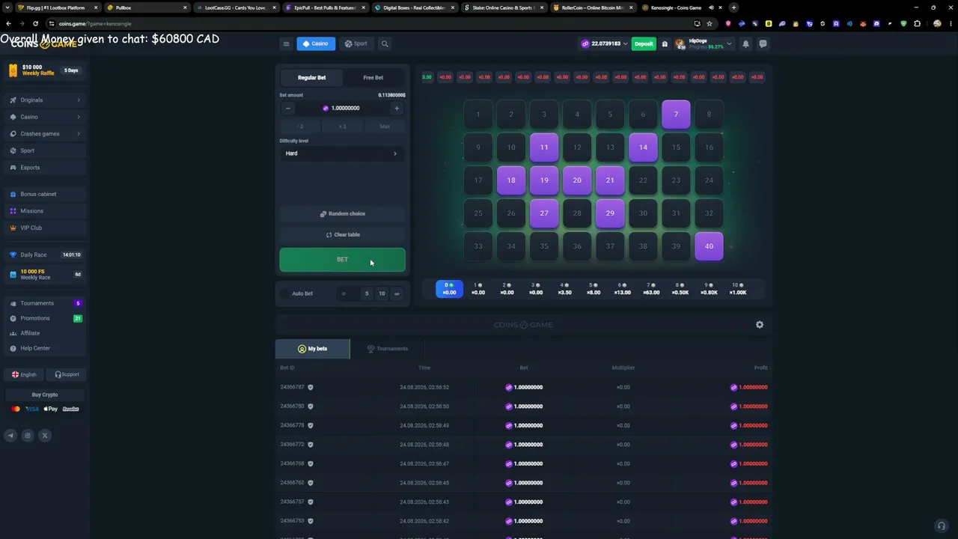Click the Telegram social icon
This screenshot has width=958, height=539.
[x=10, y=435]
